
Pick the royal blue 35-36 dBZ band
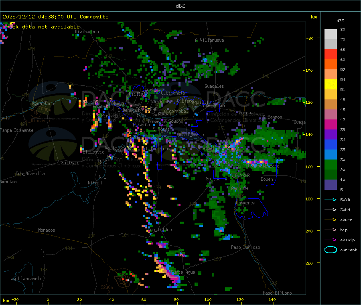pos(331,145)
